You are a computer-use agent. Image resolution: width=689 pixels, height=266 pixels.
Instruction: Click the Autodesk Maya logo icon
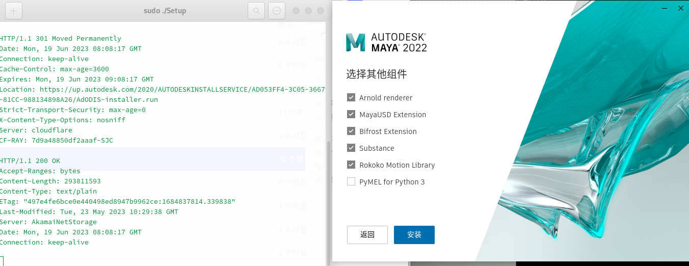click(x=356, y=42)
